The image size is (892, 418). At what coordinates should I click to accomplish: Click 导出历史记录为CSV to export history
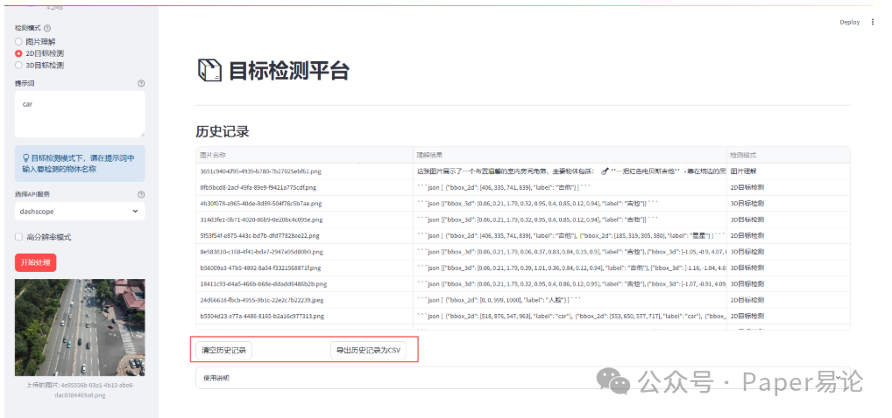[x=368, y=351]
